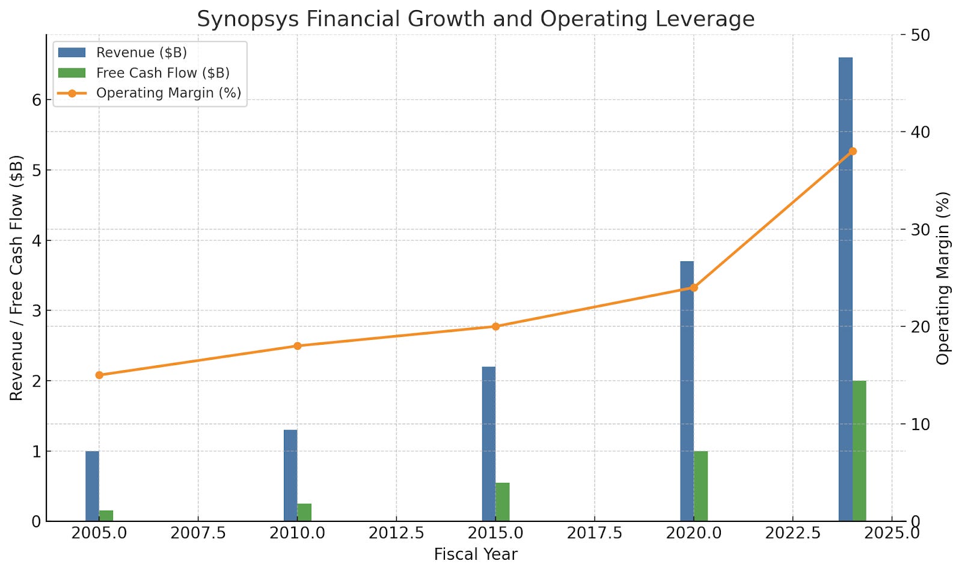Viewport: 962px width, 573px height.
Task: Select the 2005 green free cash flow bar
Action: (106, 516)
